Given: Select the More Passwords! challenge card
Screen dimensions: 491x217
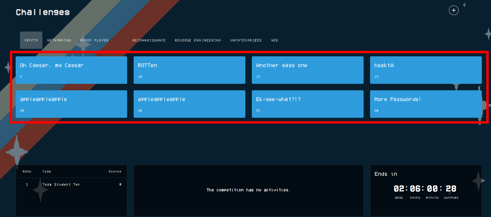Looking at the screenshot, I should click(426, 104).
